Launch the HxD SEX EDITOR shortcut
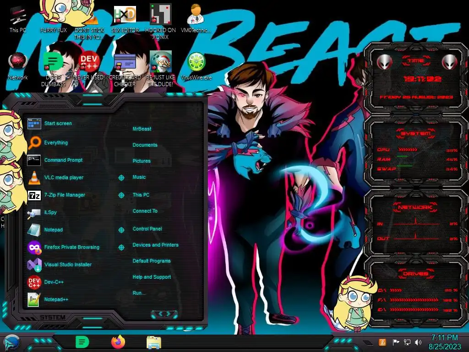The height and width of the screenshot is (352, 469). click(125, 18)
